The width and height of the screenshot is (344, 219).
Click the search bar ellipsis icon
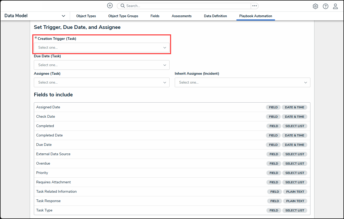click(x=254, y=6)
